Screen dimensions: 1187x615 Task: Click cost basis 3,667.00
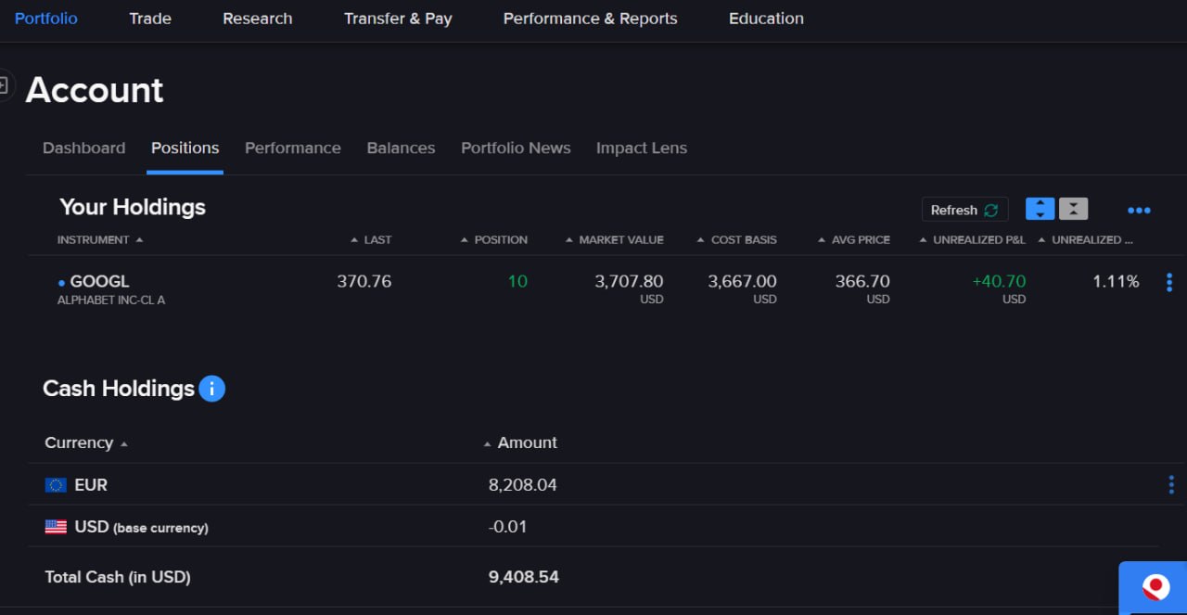[742, 281]
